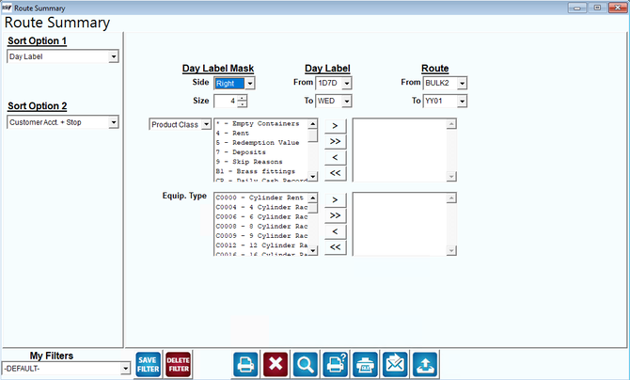Viewport: 630px width, 380px height.
Task: Select 'C0012 - 12 Cylinder Ra' equipment type
Action: 261,245
